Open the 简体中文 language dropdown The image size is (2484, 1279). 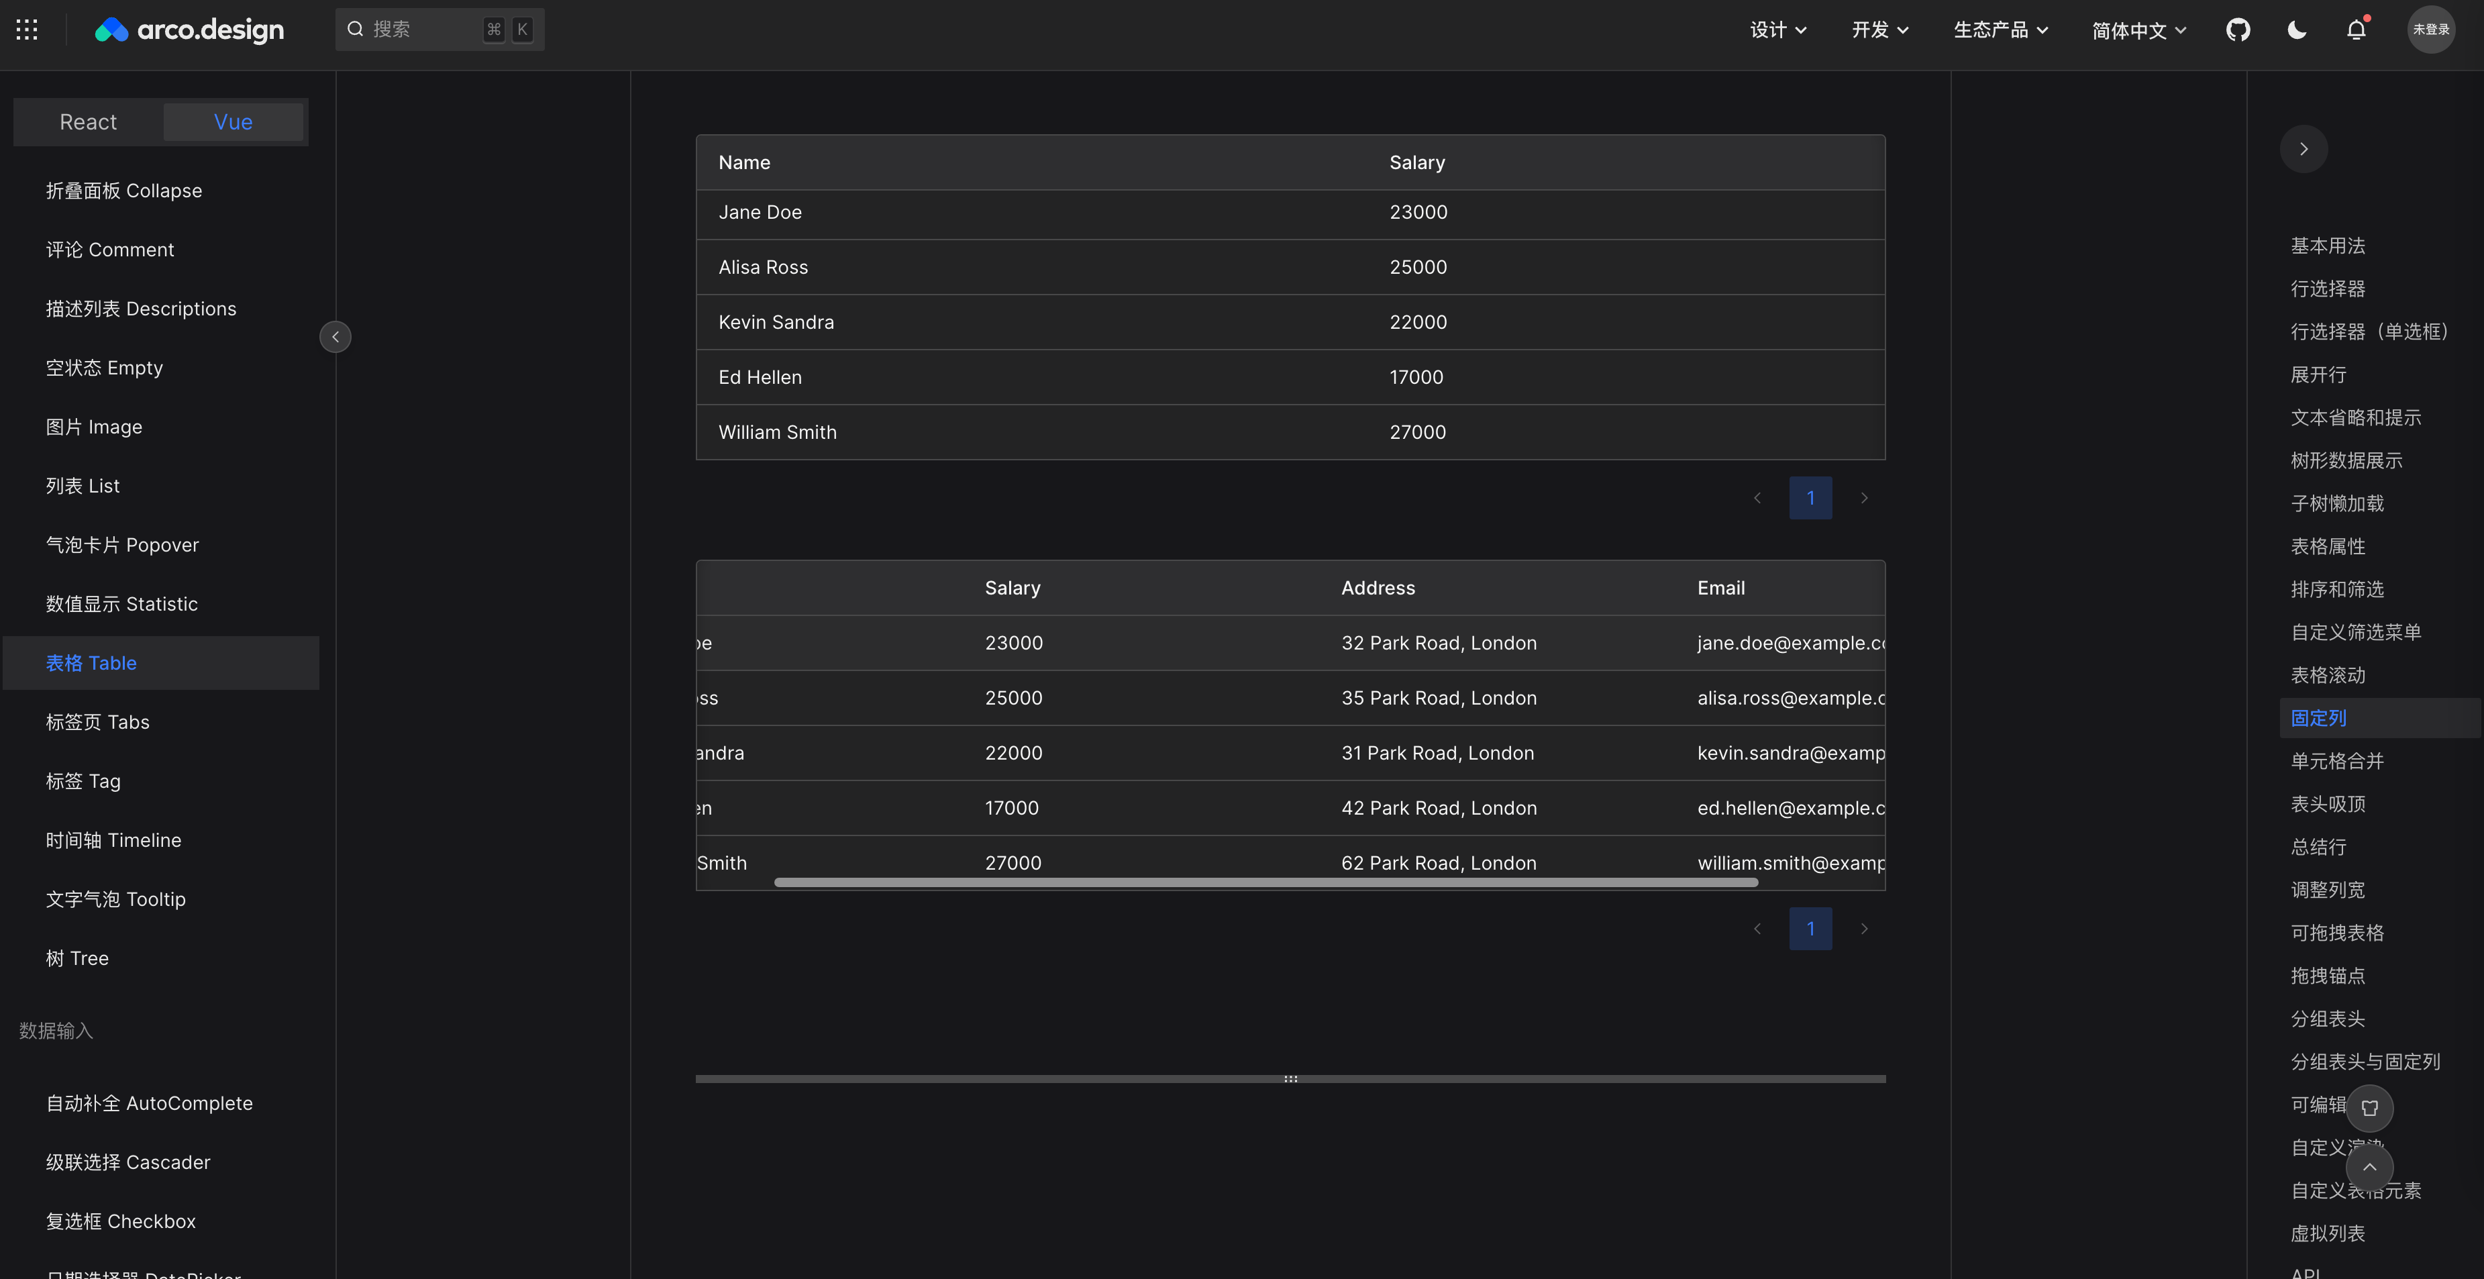[2139, 30]
